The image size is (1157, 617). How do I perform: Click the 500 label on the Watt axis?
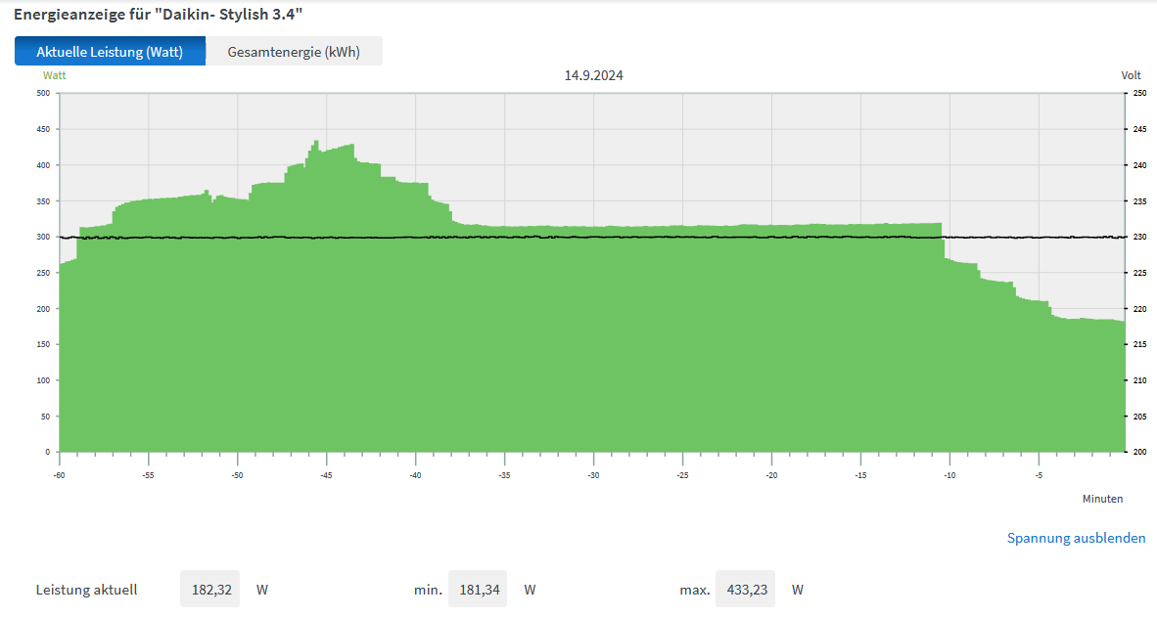[x=43, y=93]
